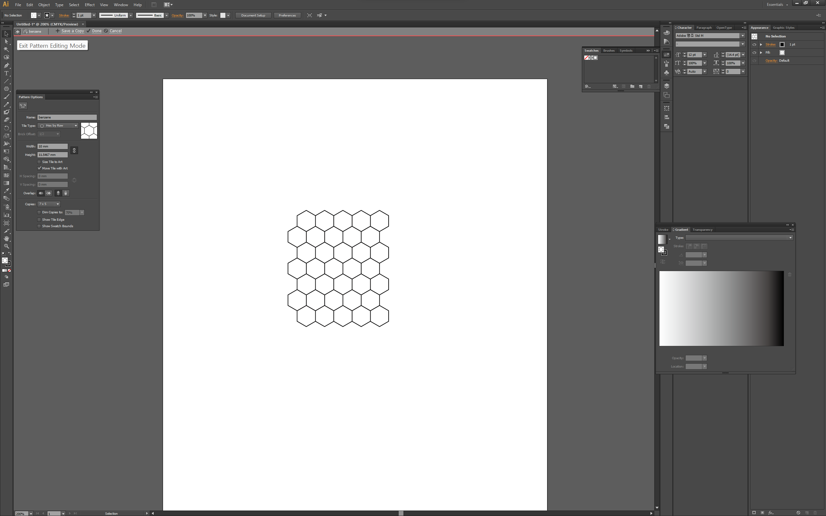Enable Size Tile to Art checkbox

[x=39, y=162]
